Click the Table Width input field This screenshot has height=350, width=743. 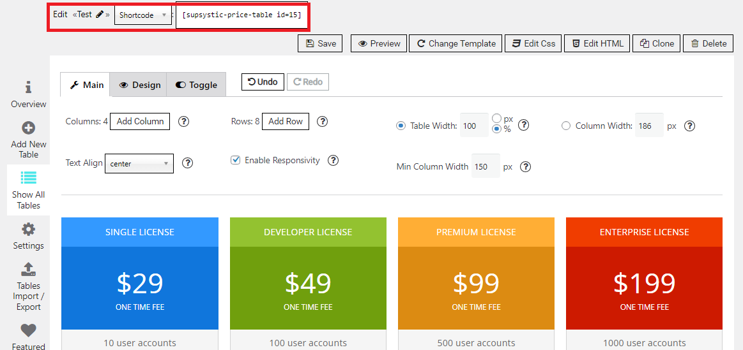point(473,126)
